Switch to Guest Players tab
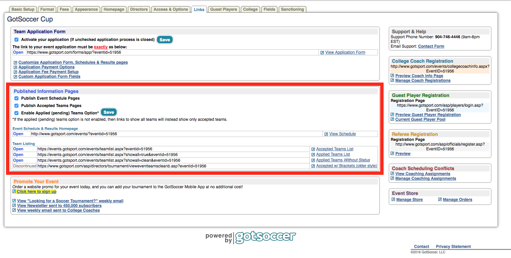Image resolution: width=511 pixels, height=258 pixels. (x=224, y=9)
